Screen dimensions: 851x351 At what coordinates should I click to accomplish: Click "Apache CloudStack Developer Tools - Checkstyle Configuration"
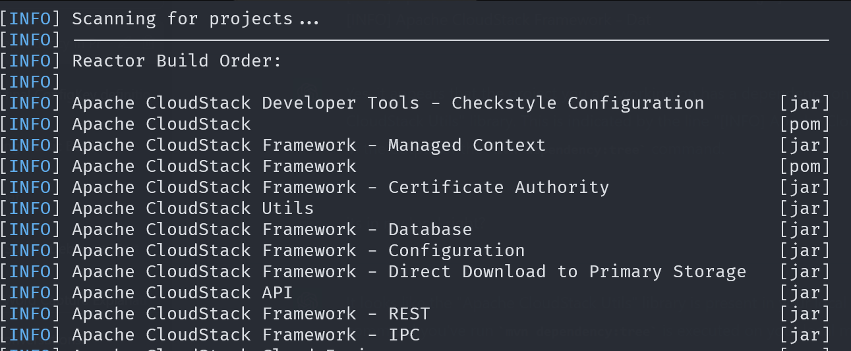[x=388, y=103]
